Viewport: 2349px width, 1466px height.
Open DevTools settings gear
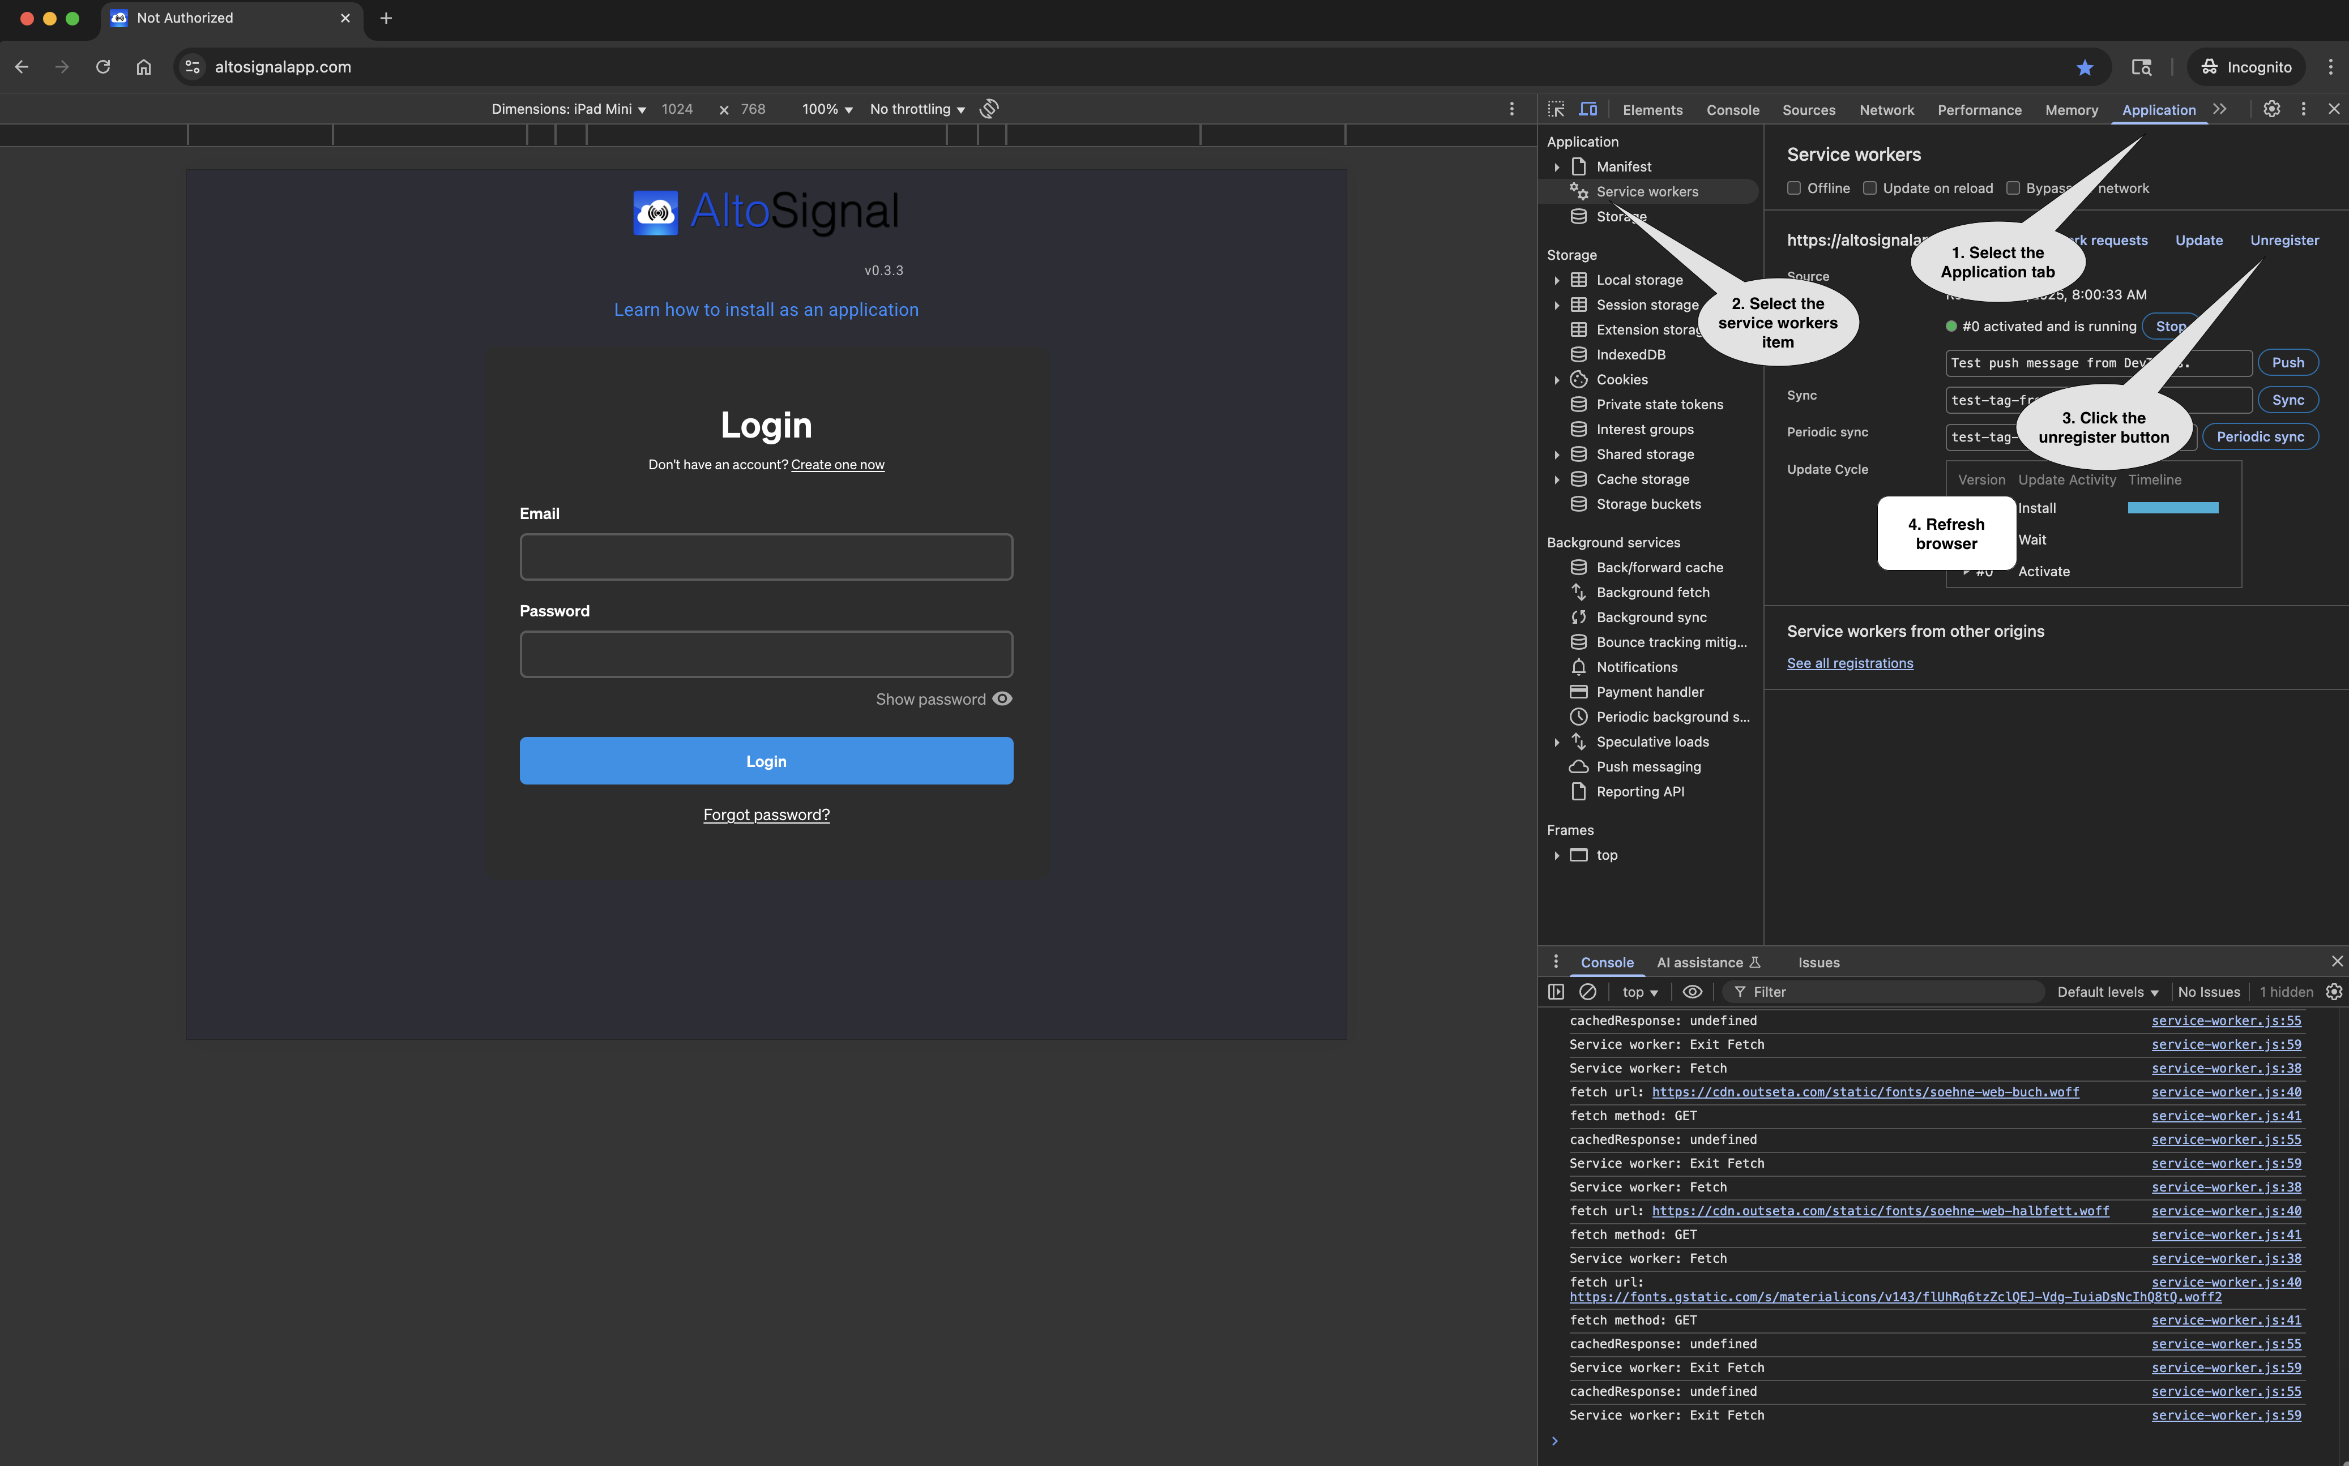tap(2271, 110)
